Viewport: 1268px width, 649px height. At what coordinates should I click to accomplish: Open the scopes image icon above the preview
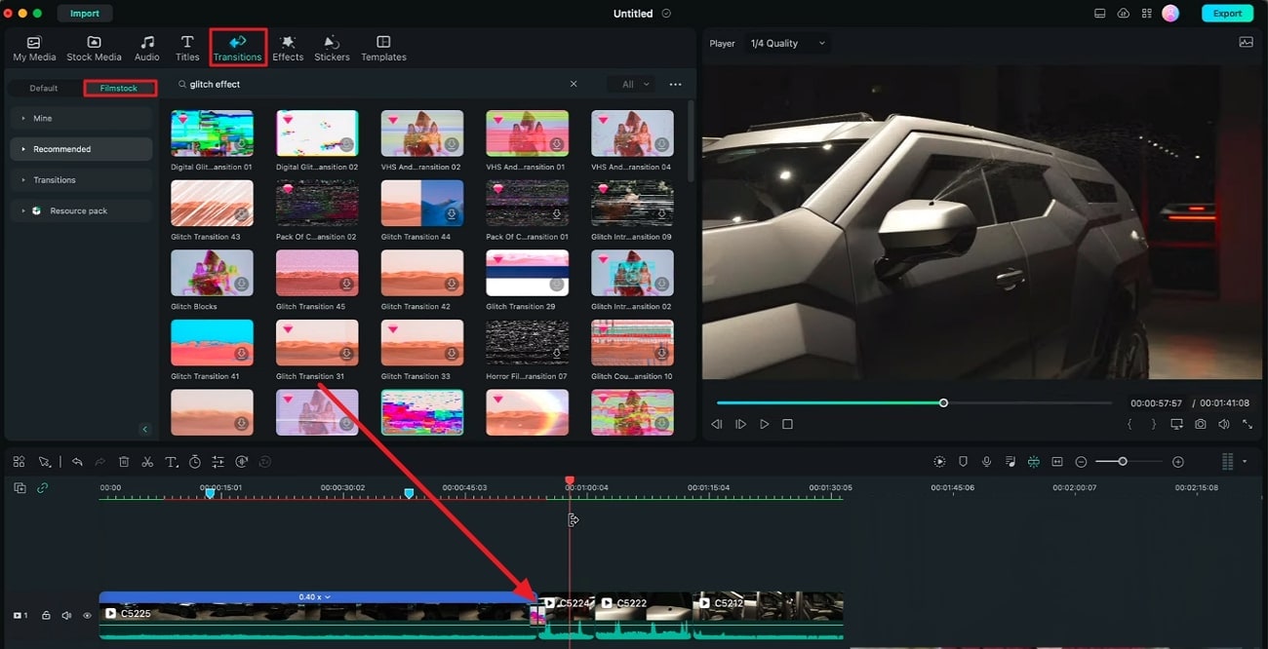point(1246,43)
